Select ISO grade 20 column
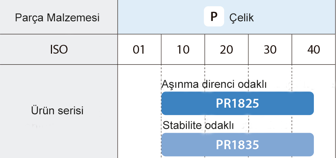 pyautogui.click(x=226, y=50)
